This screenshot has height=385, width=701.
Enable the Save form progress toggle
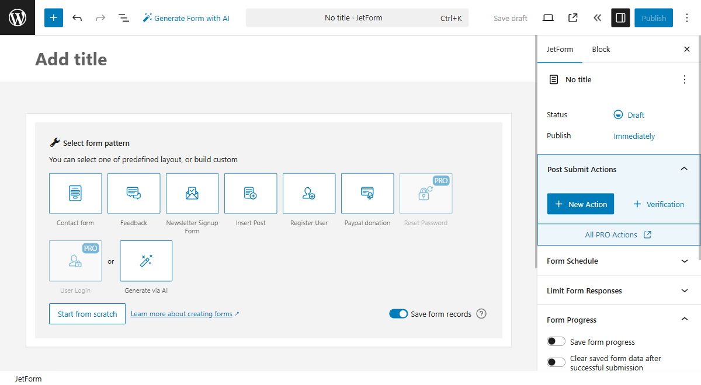[556, 342]
